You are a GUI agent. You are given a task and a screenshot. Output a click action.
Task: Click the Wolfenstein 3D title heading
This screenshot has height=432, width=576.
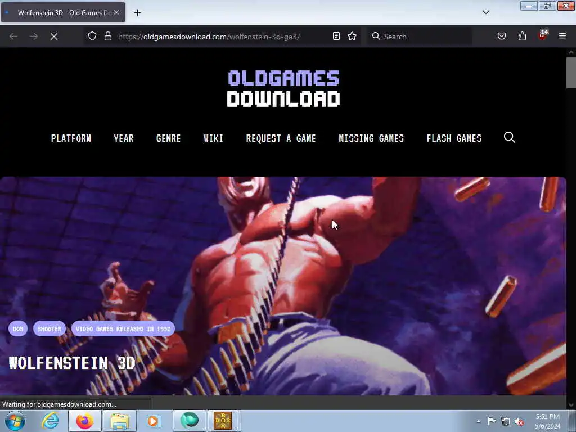tap(72, 363)
